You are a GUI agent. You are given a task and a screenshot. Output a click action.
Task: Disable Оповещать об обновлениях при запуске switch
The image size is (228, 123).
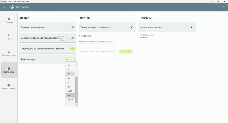coord(72,49)
